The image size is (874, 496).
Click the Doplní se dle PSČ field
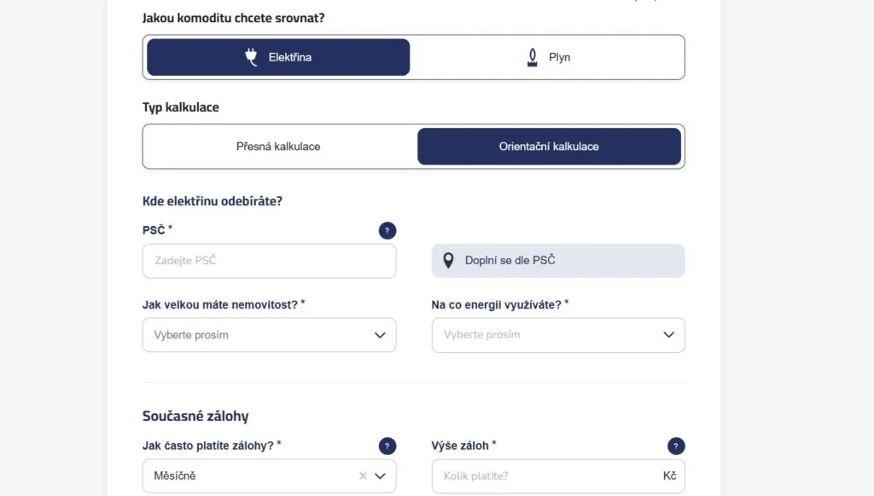[x=558, y=261]
